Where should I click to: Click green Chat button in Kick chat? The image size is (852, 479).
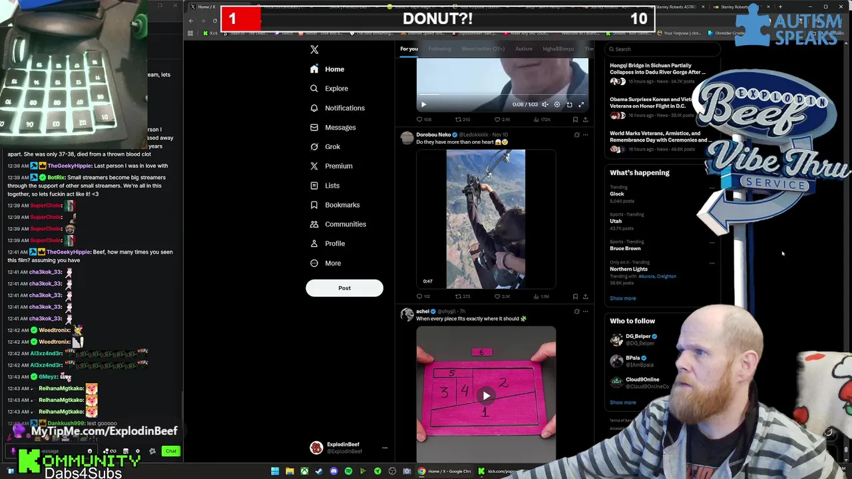click(x=171, y=451)
